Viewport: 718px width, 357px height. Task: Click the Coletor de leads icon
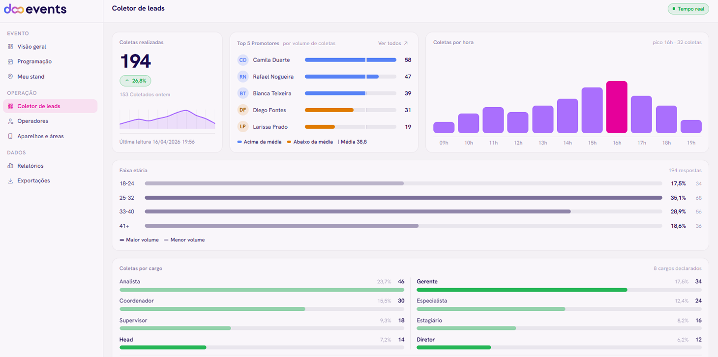10,106
